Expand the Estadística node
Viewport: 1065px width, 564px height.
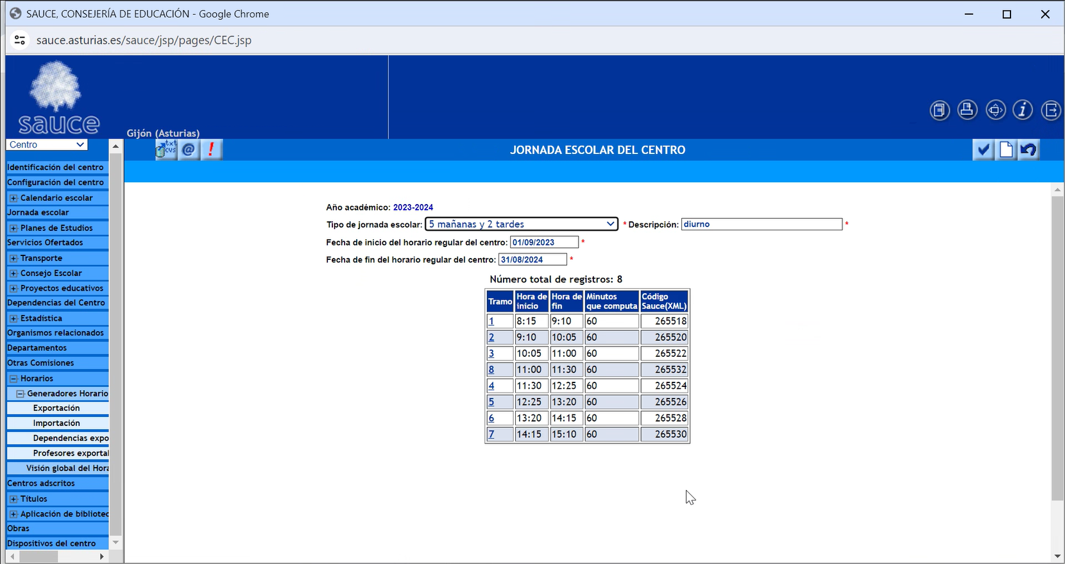(x=13, y=318)
